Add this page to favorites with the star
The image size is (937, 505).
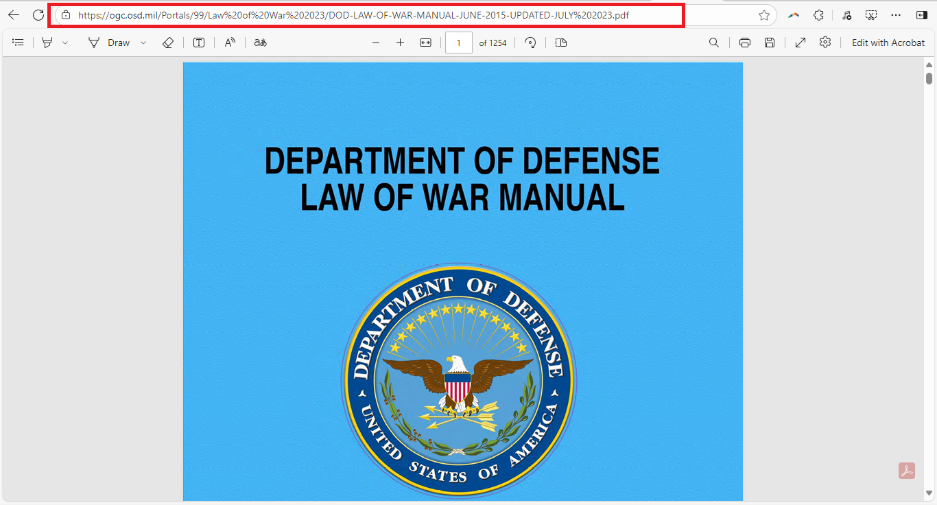(x=764, y=15)
